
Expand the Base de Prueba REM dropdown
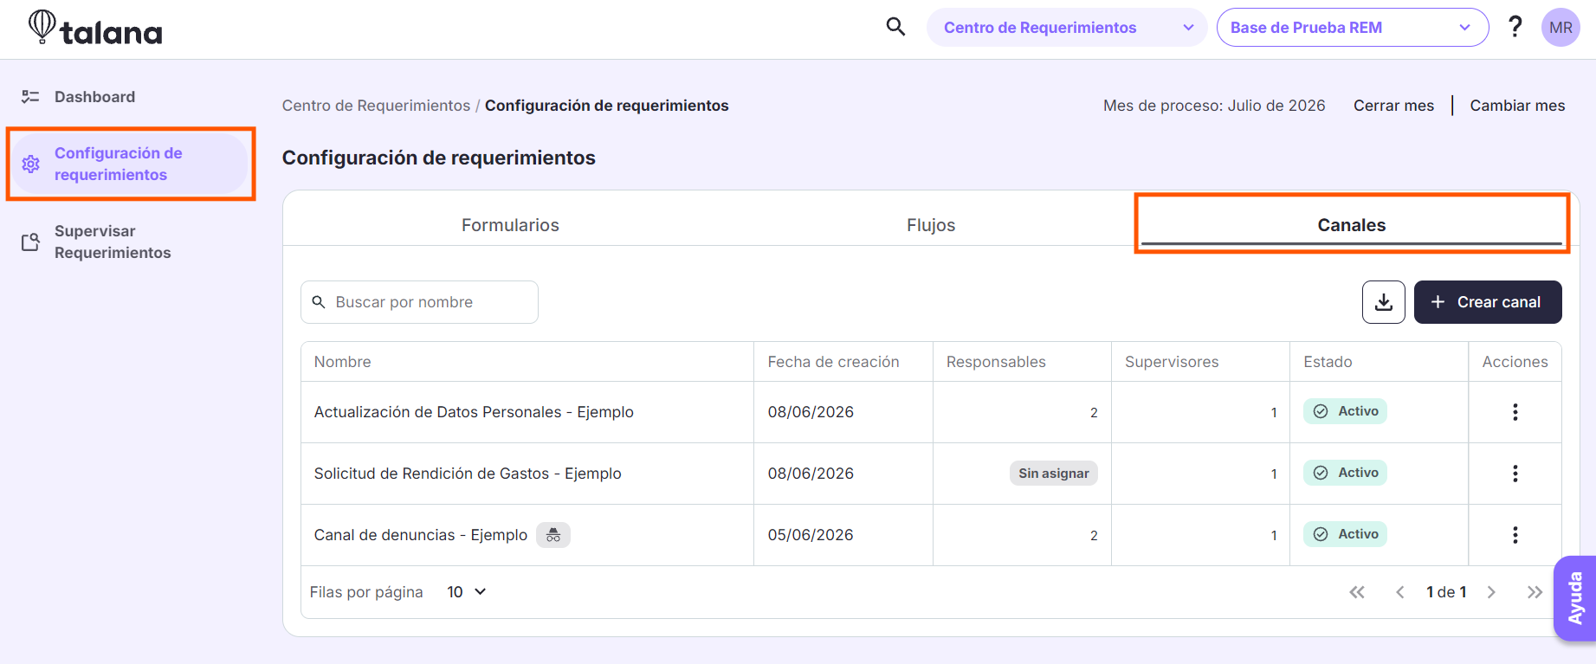coord(1353,28)
